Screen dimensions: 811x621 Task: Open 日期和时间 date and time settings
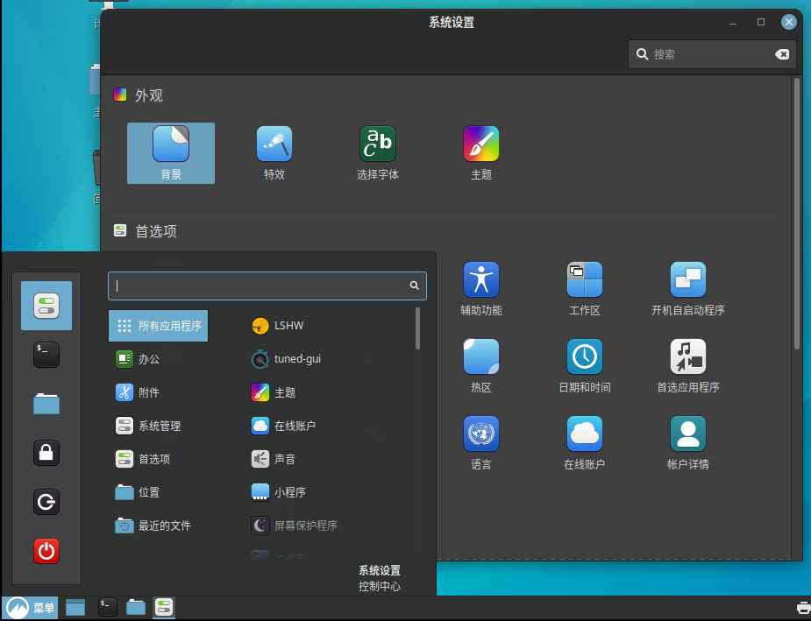(x=585, y=365)
